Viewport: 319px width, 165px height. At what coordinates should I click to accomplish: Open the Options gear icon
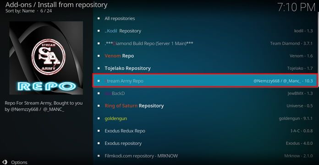point(5,162)
